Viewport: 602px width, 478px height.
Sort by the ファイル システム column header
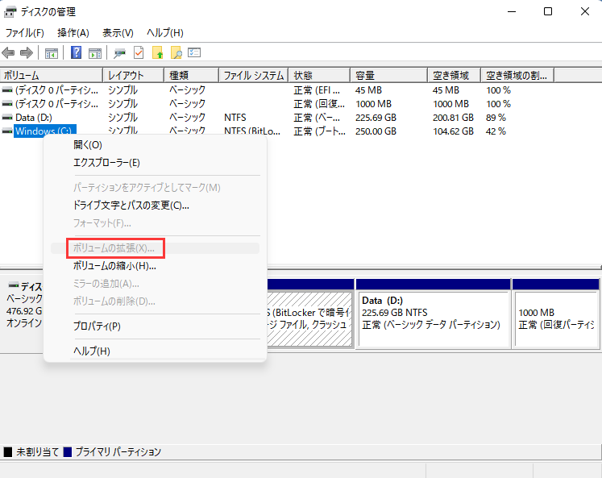tap(253, 75)
